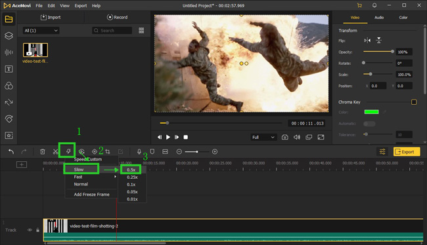
Task: Start voiceover with microphone icon
Action: click(139, 151)
